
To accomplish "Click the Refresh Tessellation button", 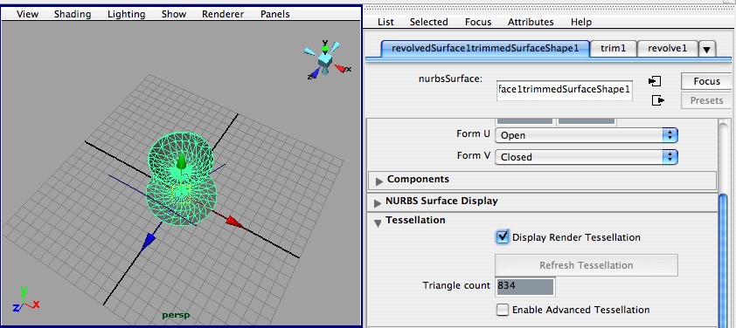I will point(587,265).
